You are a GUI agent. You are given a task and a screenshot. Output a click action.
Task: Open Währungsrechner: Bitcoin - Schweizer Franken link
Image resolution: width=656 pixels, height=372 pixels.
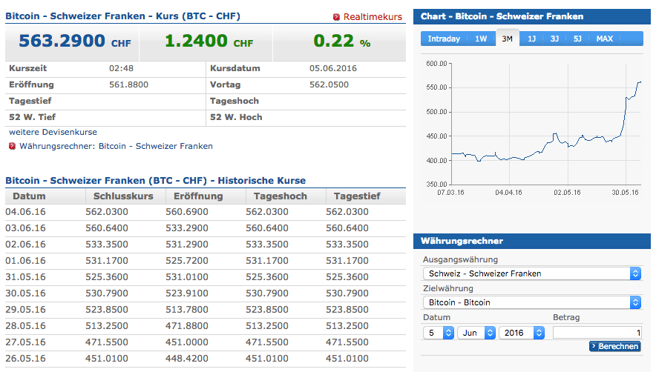tap(116, 146)
